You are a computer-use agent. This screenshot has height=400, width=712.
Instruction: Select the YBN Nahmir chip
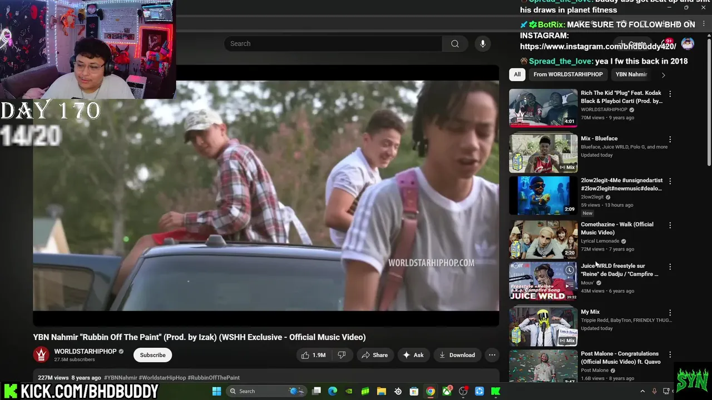(x=631, y=74)
